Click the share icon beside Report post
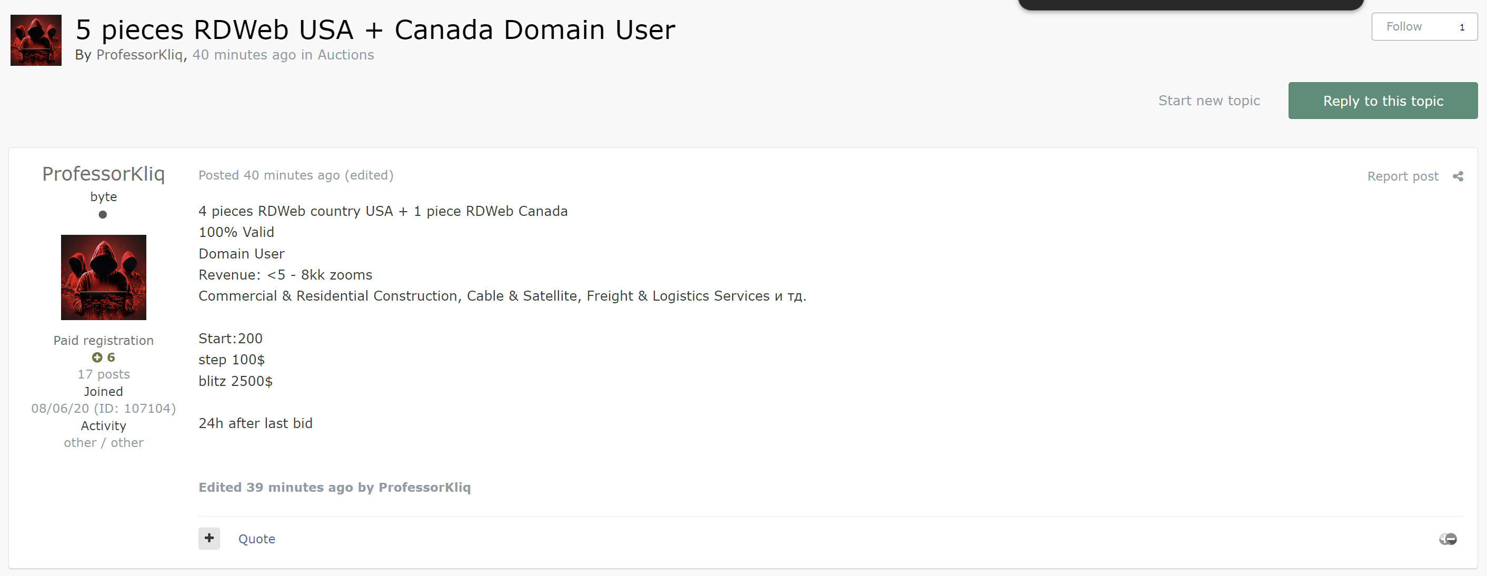 (1458, 176)
